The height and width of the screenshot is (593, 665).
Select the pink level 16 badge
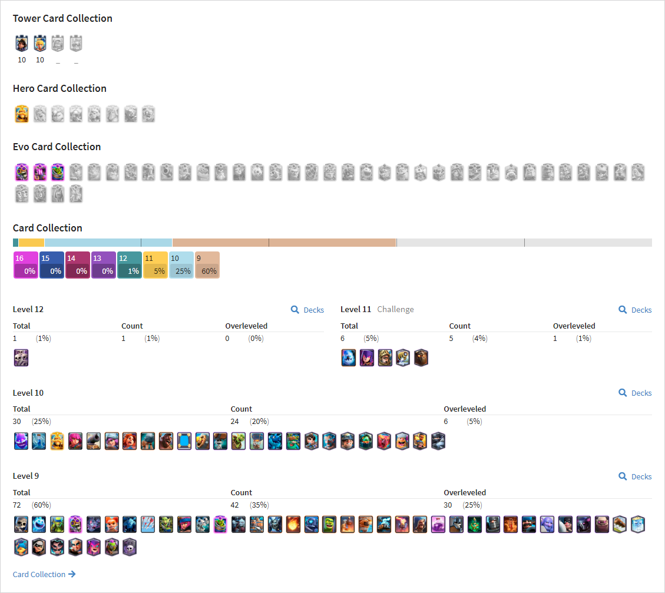(26, 265)
